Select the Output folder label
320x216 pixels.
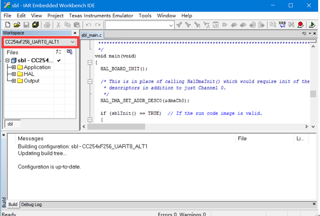coord(31,81)
